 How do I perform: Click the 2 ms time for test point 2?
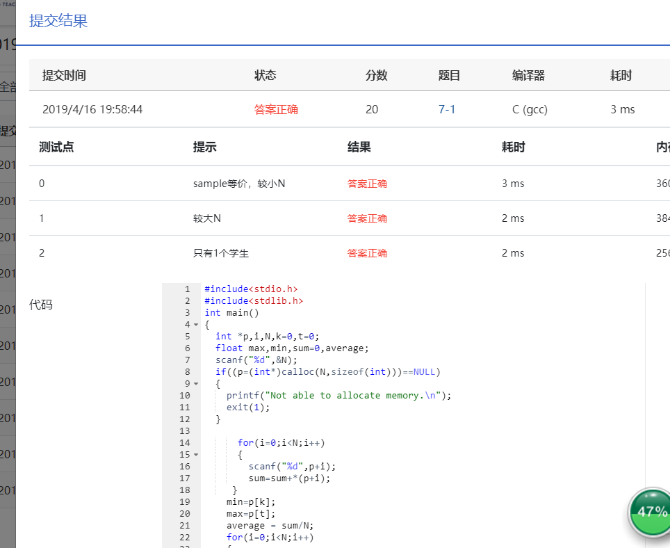[x=513, y=253]
